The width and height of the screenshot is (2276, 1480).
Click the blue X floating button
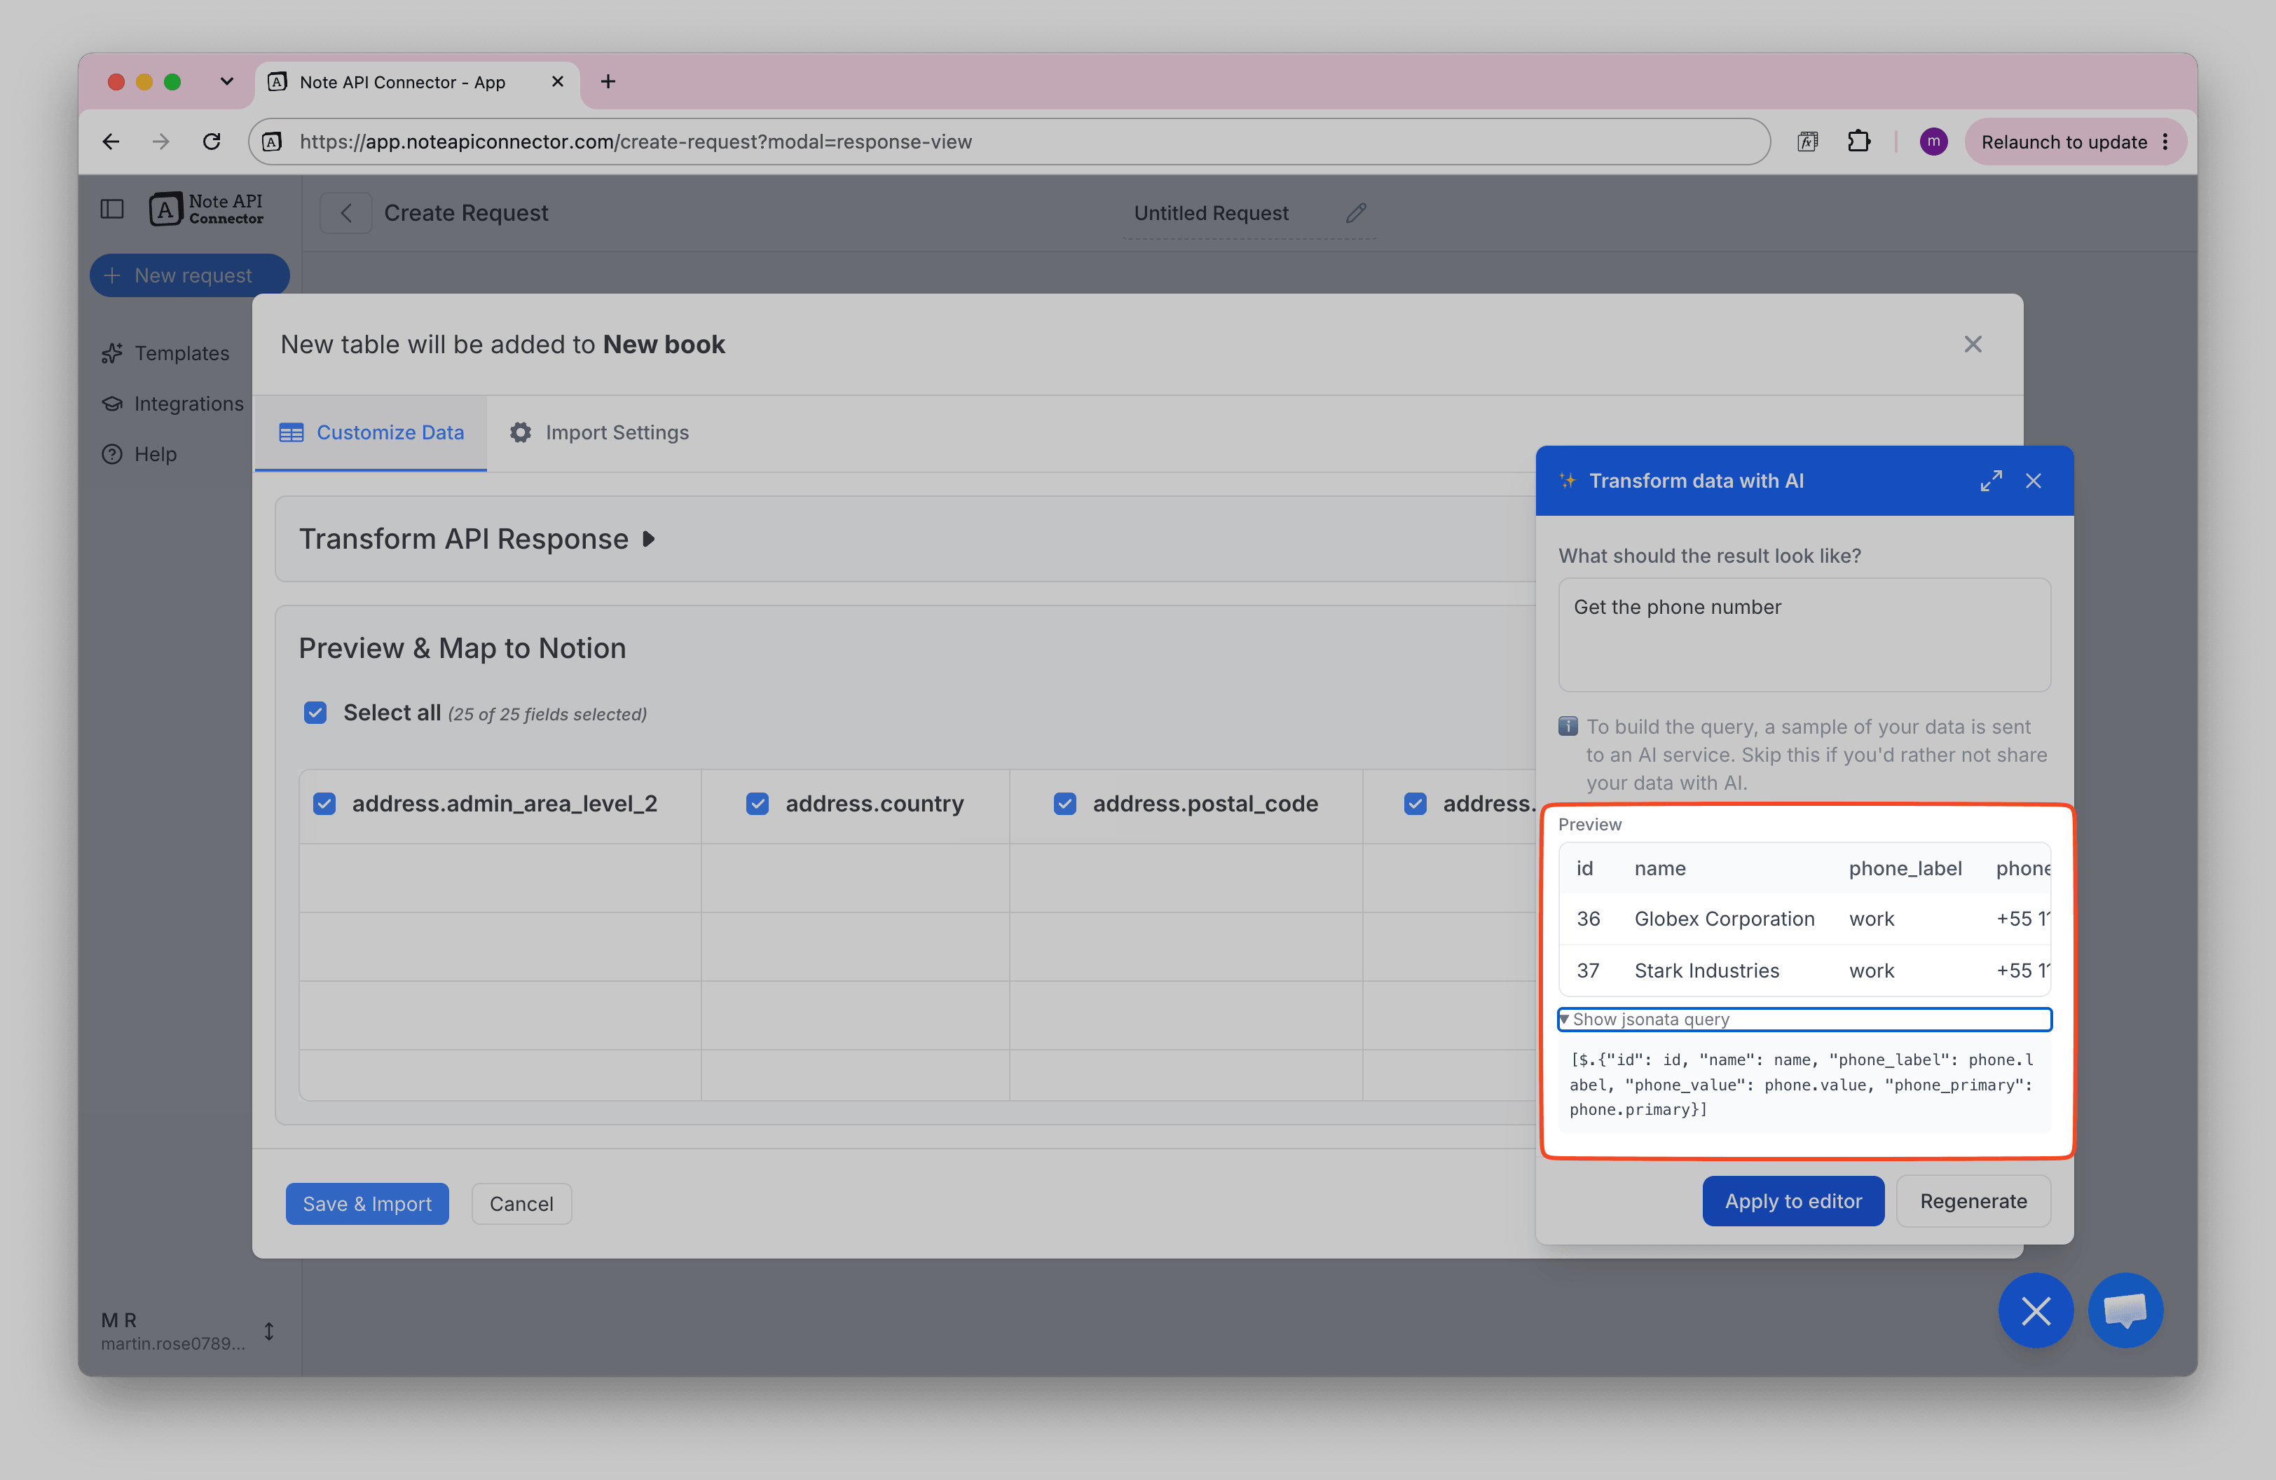tap(2036, 1311)
